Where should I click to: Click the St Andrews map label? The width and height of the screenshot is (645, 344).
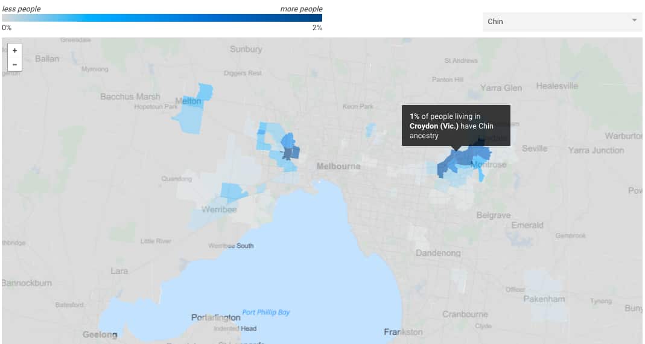click(x=461, y=60)
